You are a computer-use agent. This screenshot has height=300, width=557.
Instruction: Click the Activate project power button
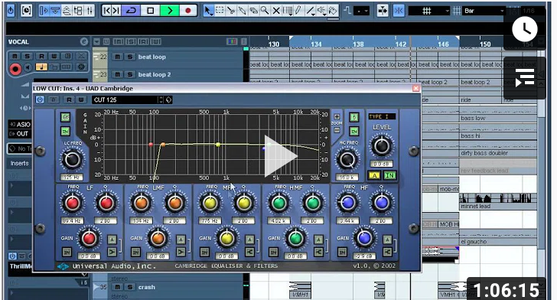pyautogui.click(x=11, y=11)
